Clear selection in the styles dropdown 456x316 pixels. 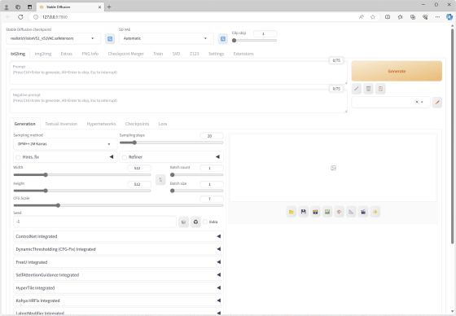417,102
